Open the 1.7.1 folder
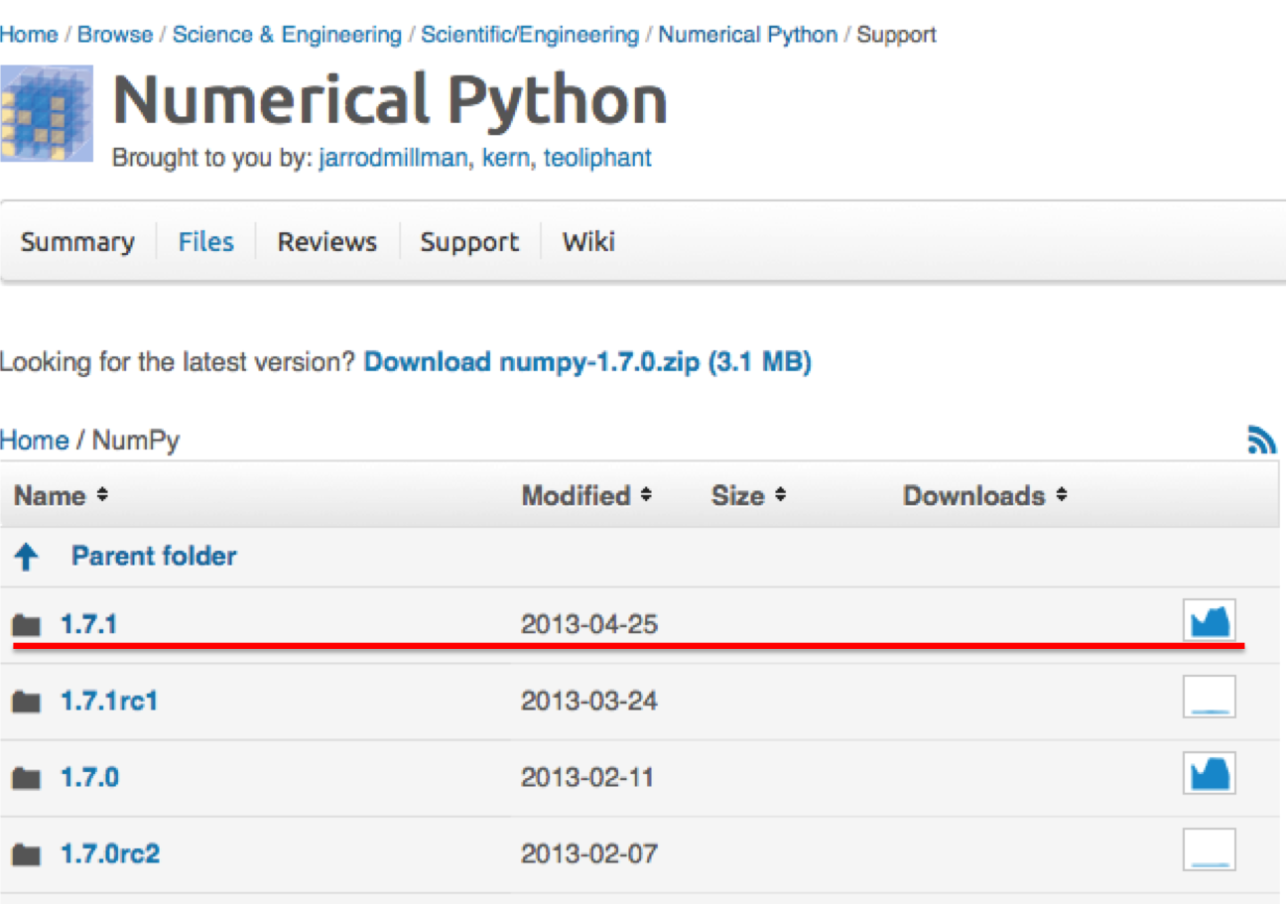 (88, 625)
